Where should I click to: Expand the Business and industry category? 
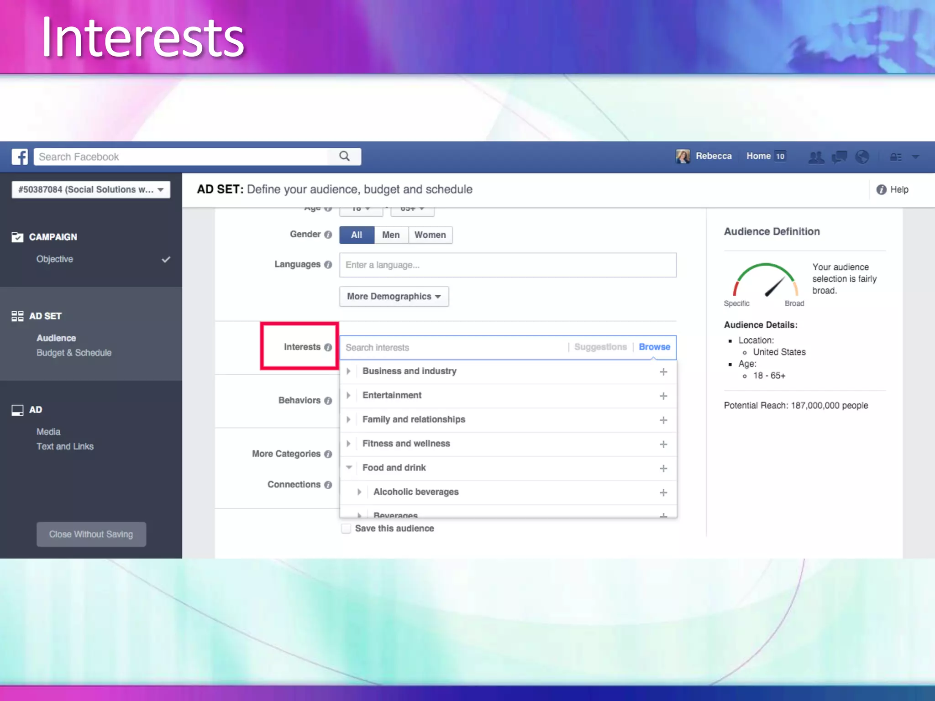click(x=349, y=371)
